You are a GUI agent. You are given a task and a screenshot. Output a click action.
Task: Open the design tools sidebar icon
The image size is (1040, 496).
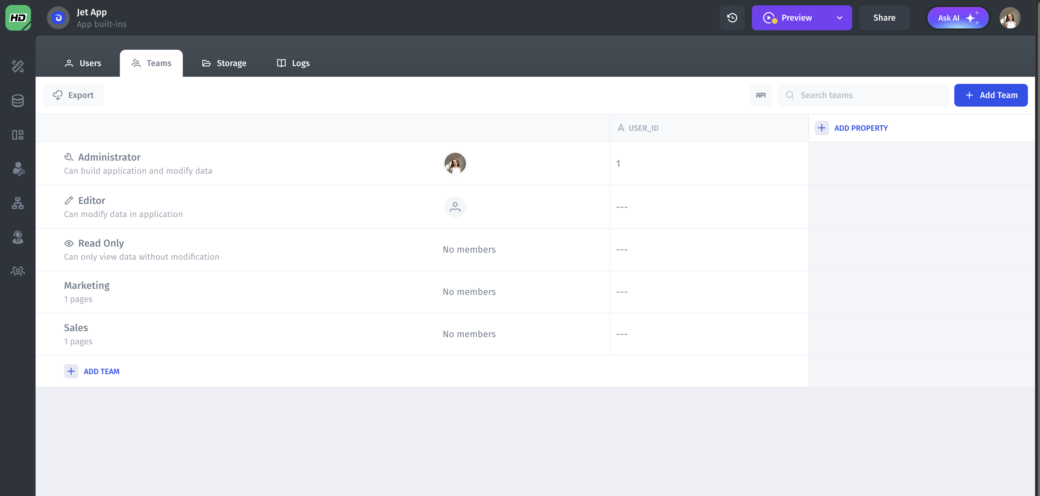[18, 66]
